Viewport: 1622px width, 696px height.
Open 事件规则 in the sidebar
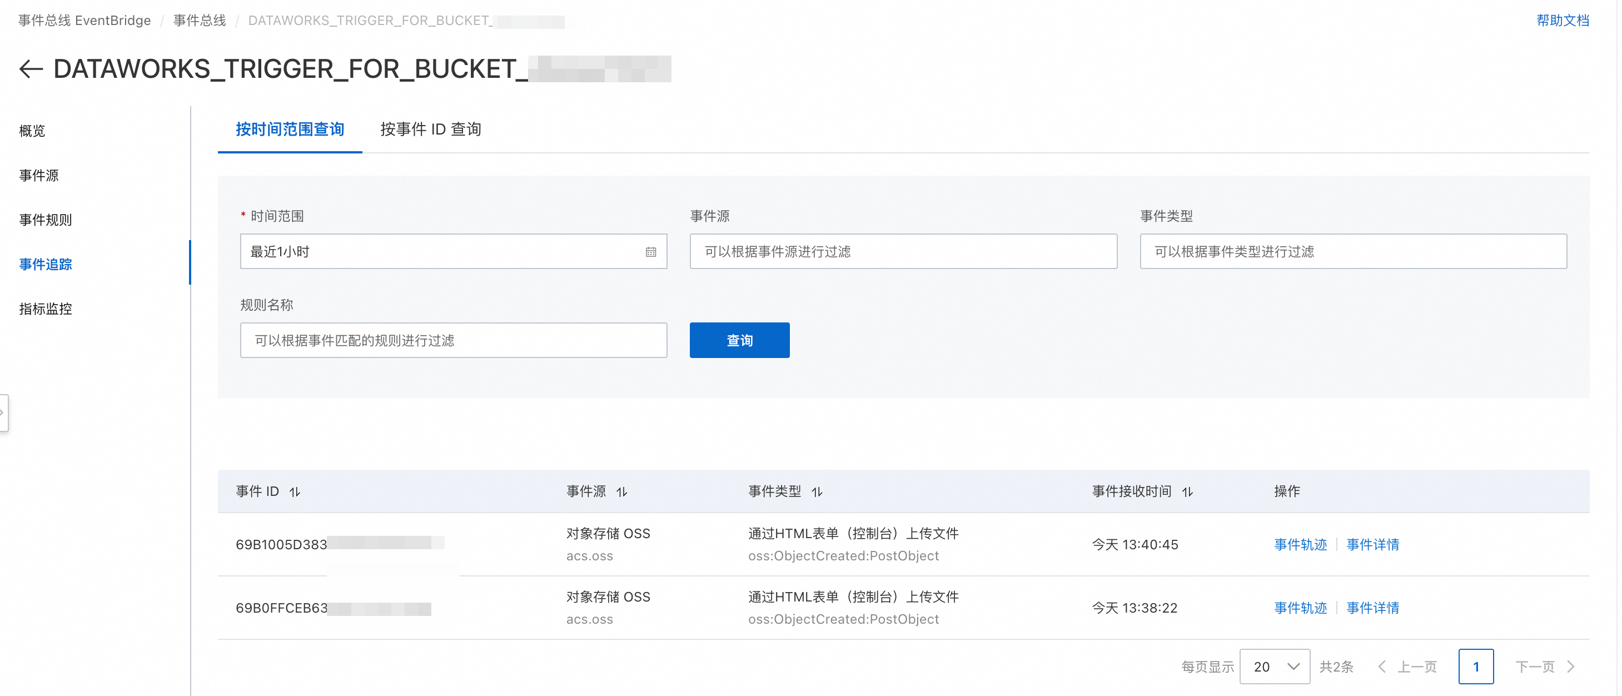tap(46, 220)
